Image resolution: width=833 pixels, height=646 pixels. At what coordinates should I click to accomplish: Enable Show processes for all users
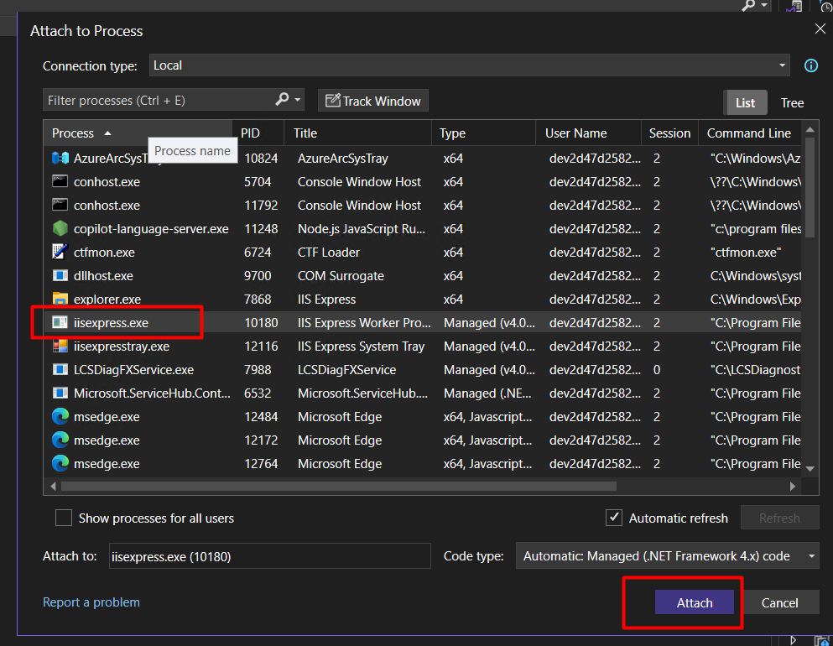click(x=64, y=518)
